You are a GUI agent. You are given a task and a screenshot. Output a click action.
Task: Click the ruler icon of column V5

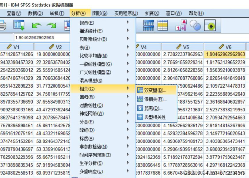(179, 47)
